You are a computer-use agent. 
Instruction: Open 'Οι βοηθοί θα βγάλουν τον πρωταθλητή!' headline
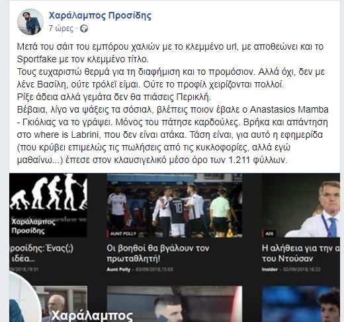point(157,253)
